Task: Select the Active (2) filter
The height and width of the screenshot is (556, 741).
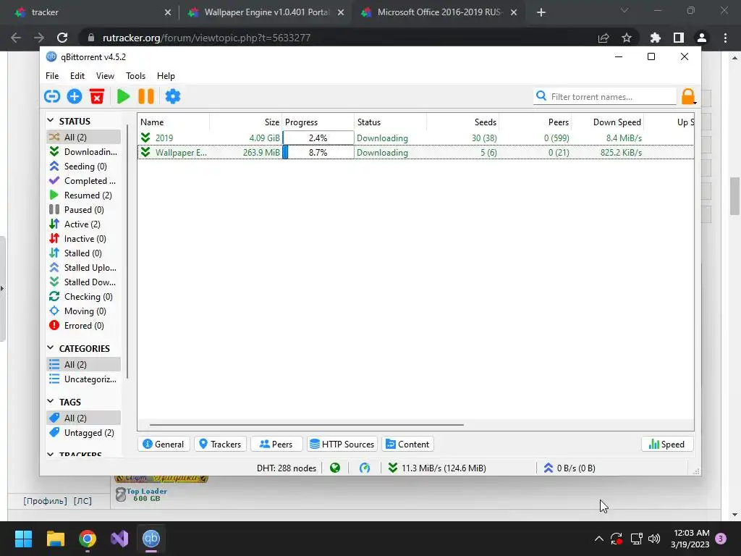Action: (84, 224)
